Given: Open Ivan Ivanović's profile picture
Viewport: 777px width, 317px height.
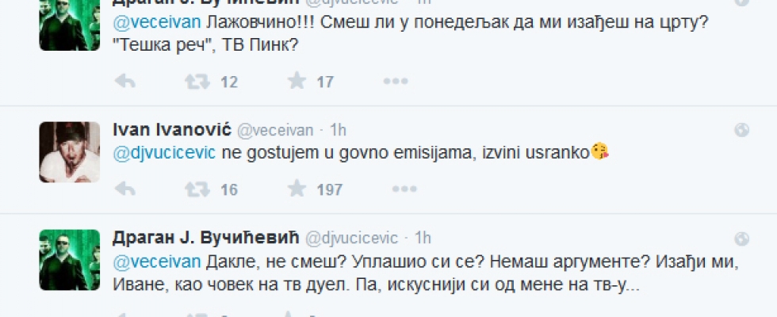Looking at the screenshot, I should tap(69, 152).
